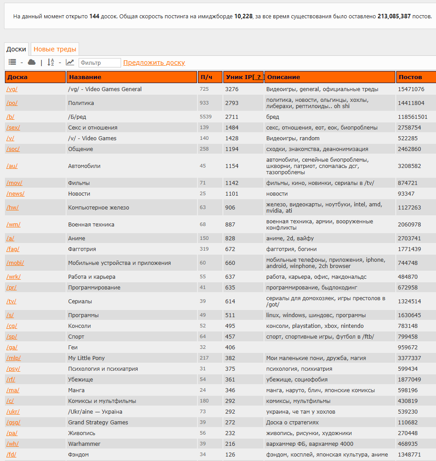Screen dimensions: 436x461
Task: Select the description 'Доска о стратегиях'
Action: 293,423
